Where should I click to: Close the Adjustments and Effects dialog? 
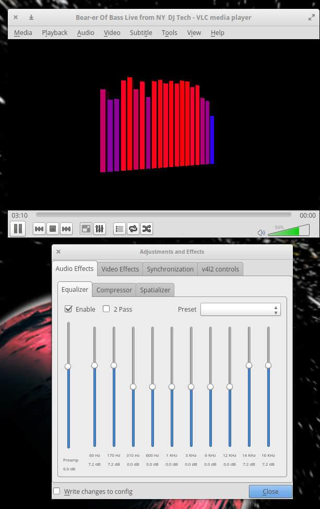[270, 491]
